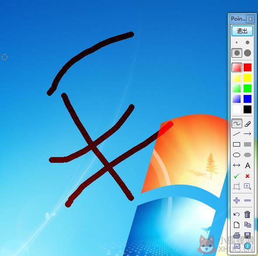Select the outlined ellipse tool
Viewport: 258px width, 256px height.
[x=237, y=155]
